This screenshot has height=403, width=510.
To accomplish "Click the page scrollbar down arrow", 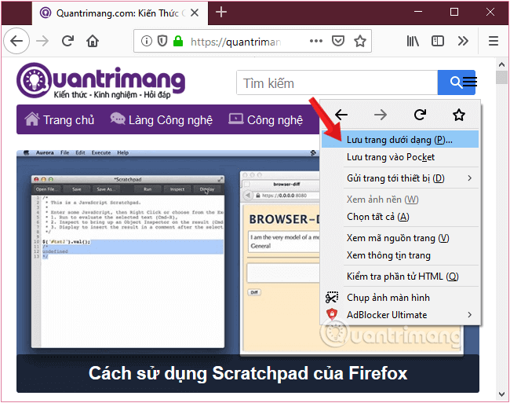I will pyautogui.click(x=501, y=394).
